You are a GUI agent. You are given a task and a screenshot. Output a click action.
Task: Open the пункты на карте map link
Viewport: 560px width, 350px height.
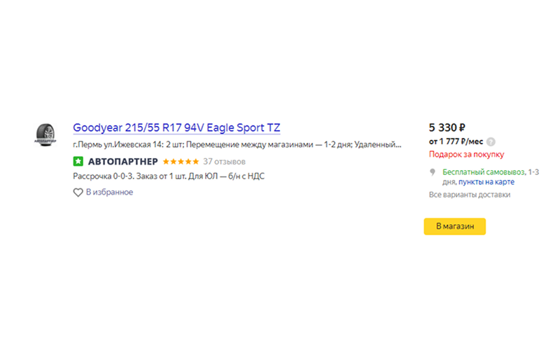tap(486, 182)
